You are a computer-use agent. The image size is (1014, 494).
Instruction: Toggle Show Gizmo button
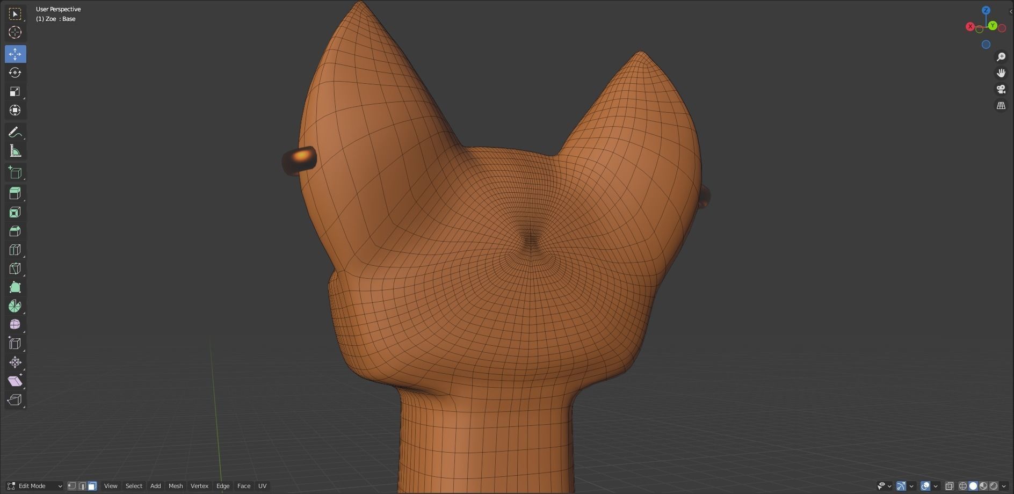click(901, 486)
